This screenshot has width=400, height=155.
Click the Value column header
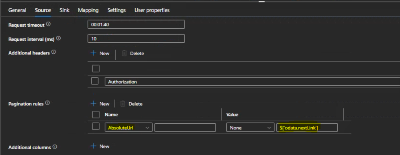232,115
